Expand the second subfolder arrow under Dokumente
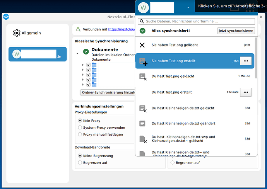This screenshot has height=189, width=267. point(83,70)
